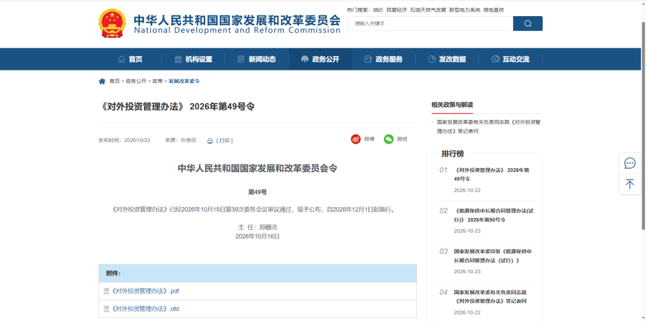The width and height of the screenshot is (646, 321).
Task: Open related article about 答记者问
Action: (x=489, y=126)
